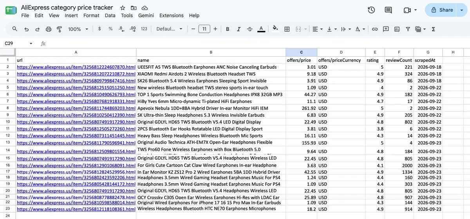Select cell with price 261.92
470x219 pixels.
[301, 108]
